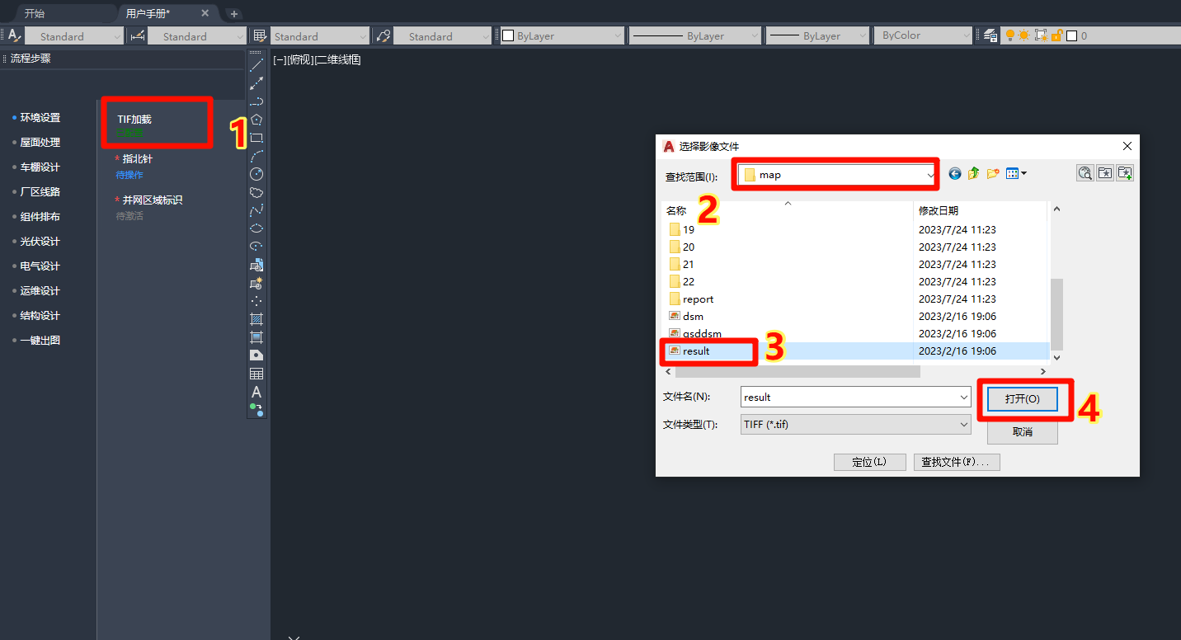1181x640 pixels.
Task: Click the white layer color swatch
Action: (1071, 35)
